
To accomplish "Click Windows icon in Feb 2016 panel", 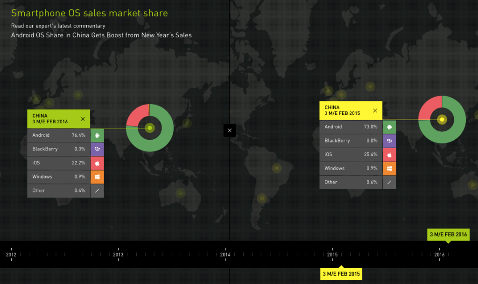I will pyautogui.click(x=97, y=177).
